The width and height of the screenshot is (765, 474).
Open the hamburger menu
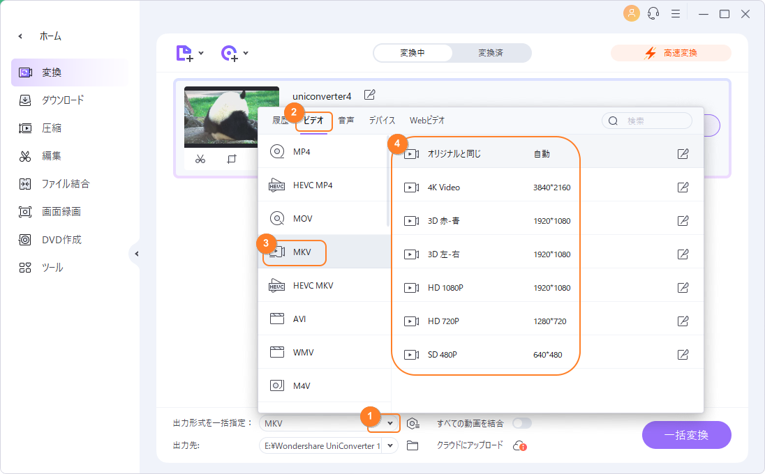click(x=676, y=14)
